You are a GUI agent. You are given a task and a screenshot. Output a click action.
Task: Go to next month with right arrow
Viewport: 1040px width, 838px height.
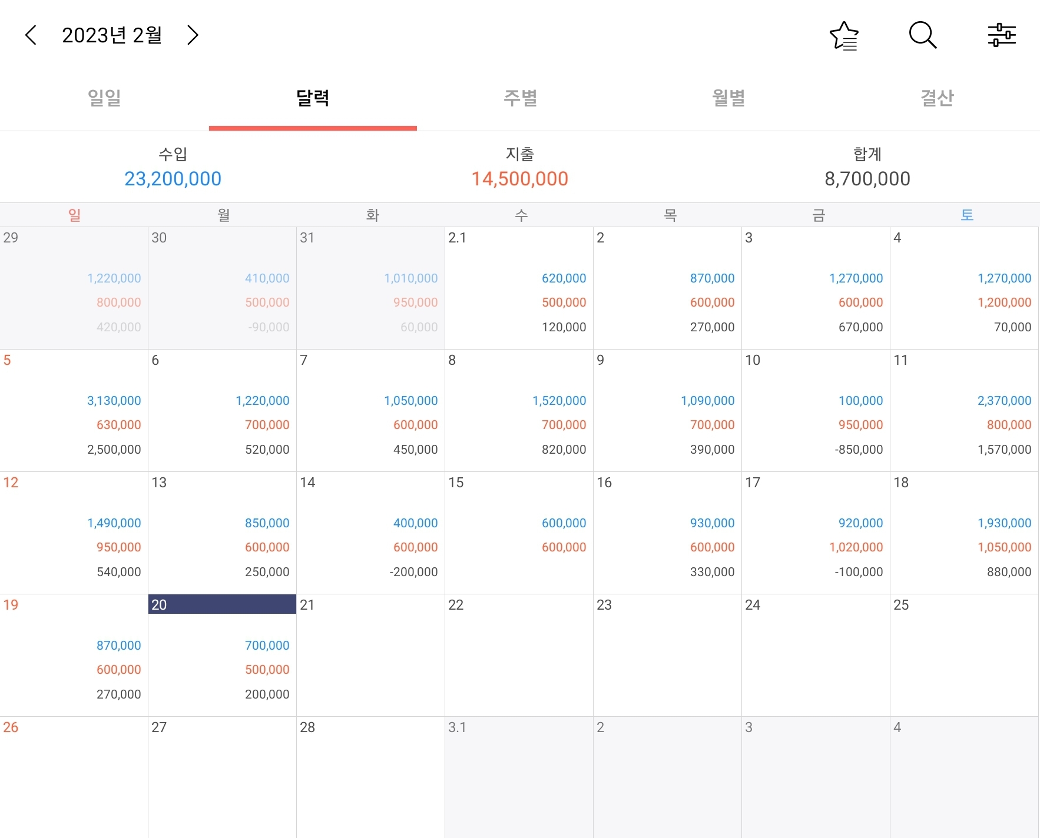(x=193, y=35)
